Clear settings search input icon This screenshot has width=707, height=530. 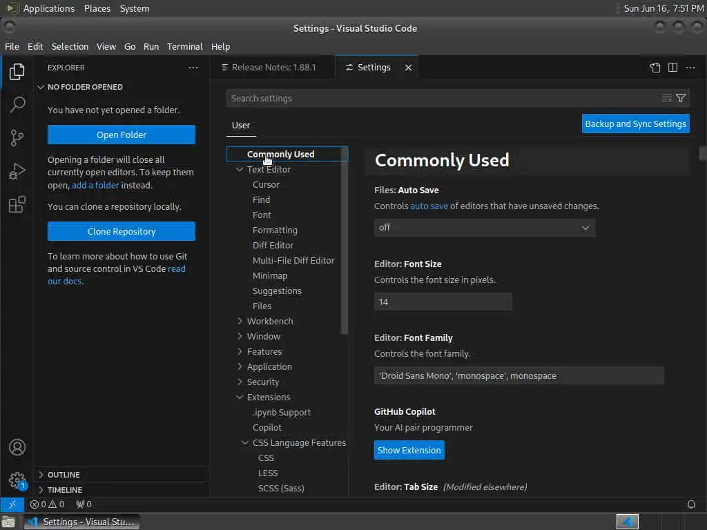(666, 98)
